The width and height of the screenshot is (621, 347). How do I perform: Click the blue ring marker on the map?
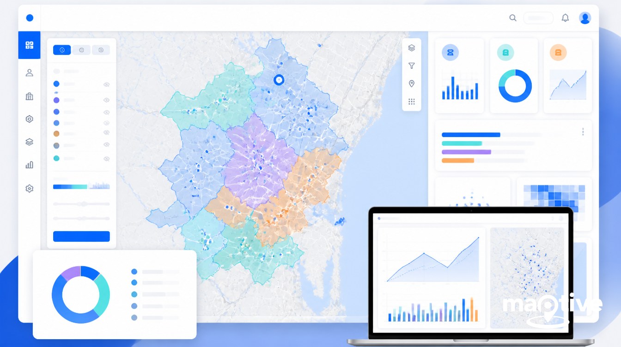coord(279,80)
